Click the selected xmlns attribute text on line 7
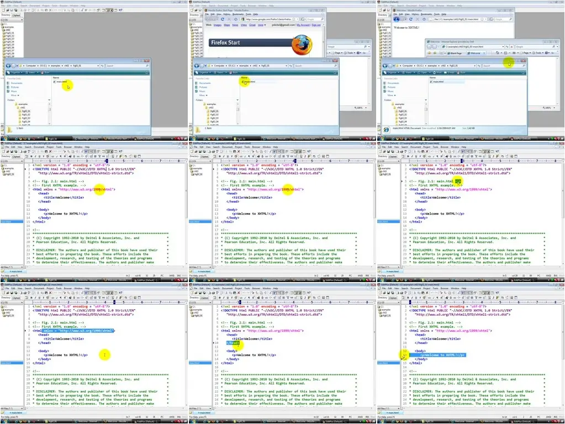The image size is (565, 424). 78,331
